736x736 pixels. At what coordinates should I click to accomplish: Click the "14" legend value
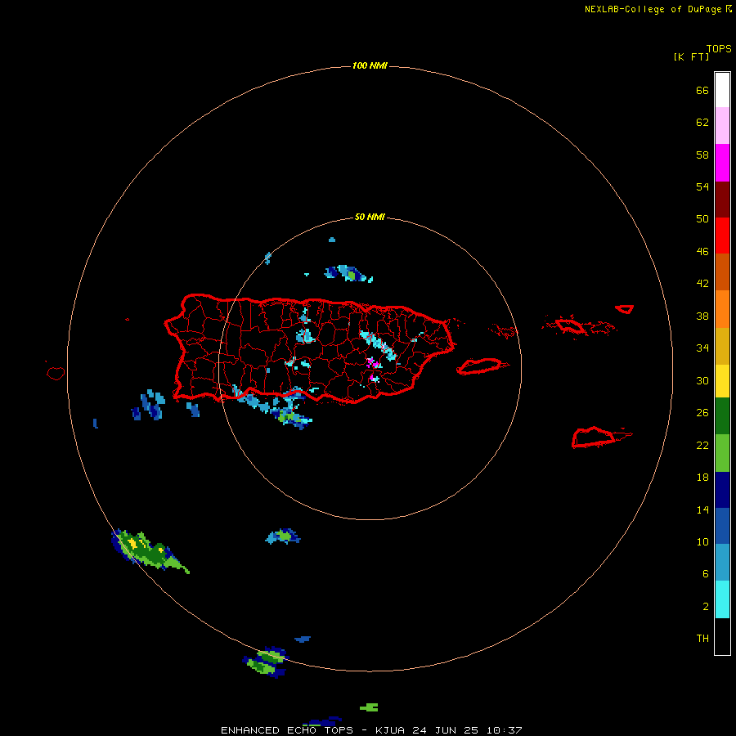702,510
